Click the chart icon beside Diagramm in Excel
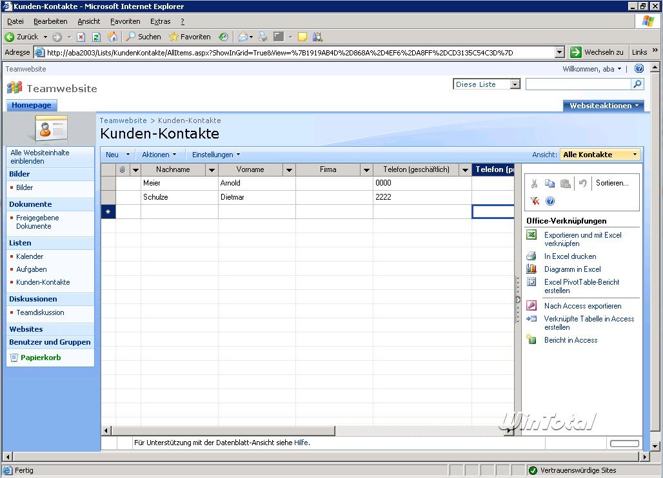This screenshot has height=478, width=663. 531,269
